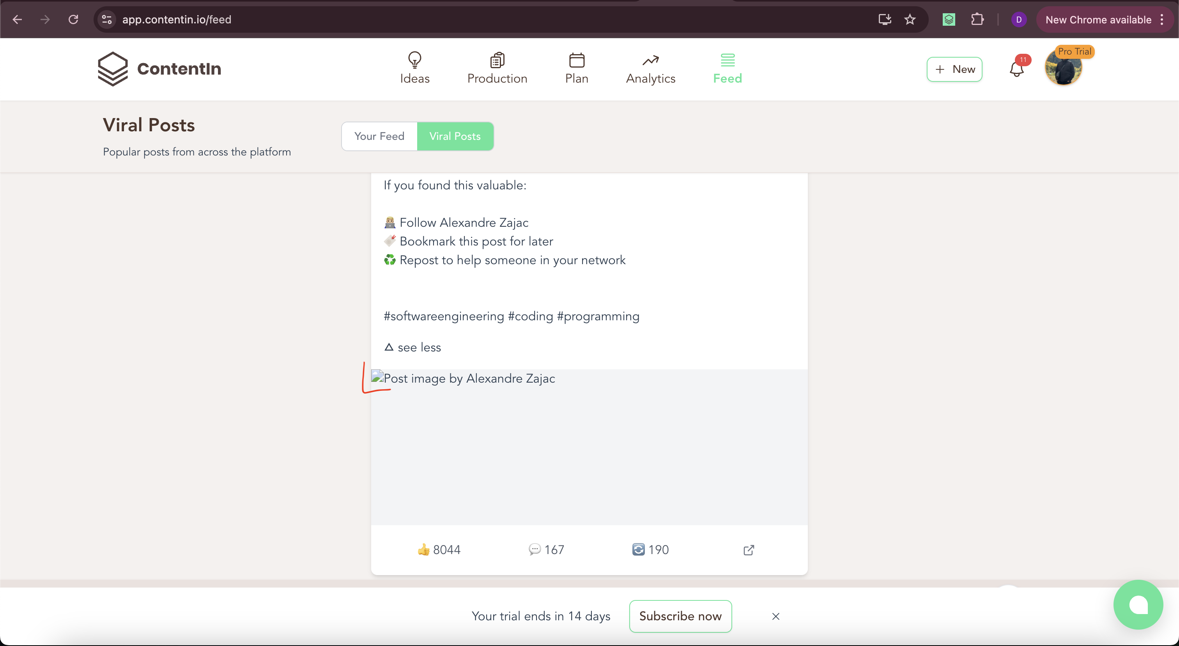Click the address bar URL field
The image size is (1179, 646).
(494, 19)
